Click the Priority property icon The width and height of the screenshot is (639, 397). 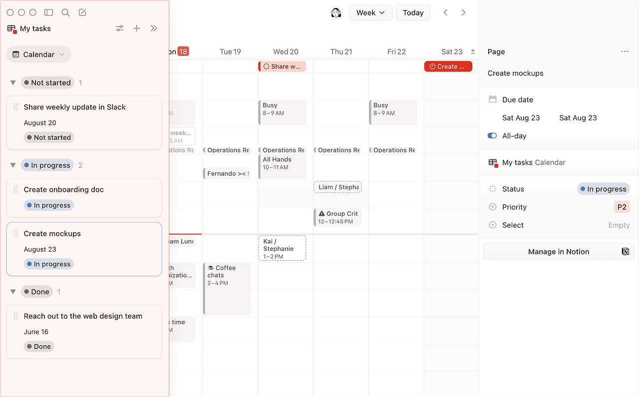point(493,207)
